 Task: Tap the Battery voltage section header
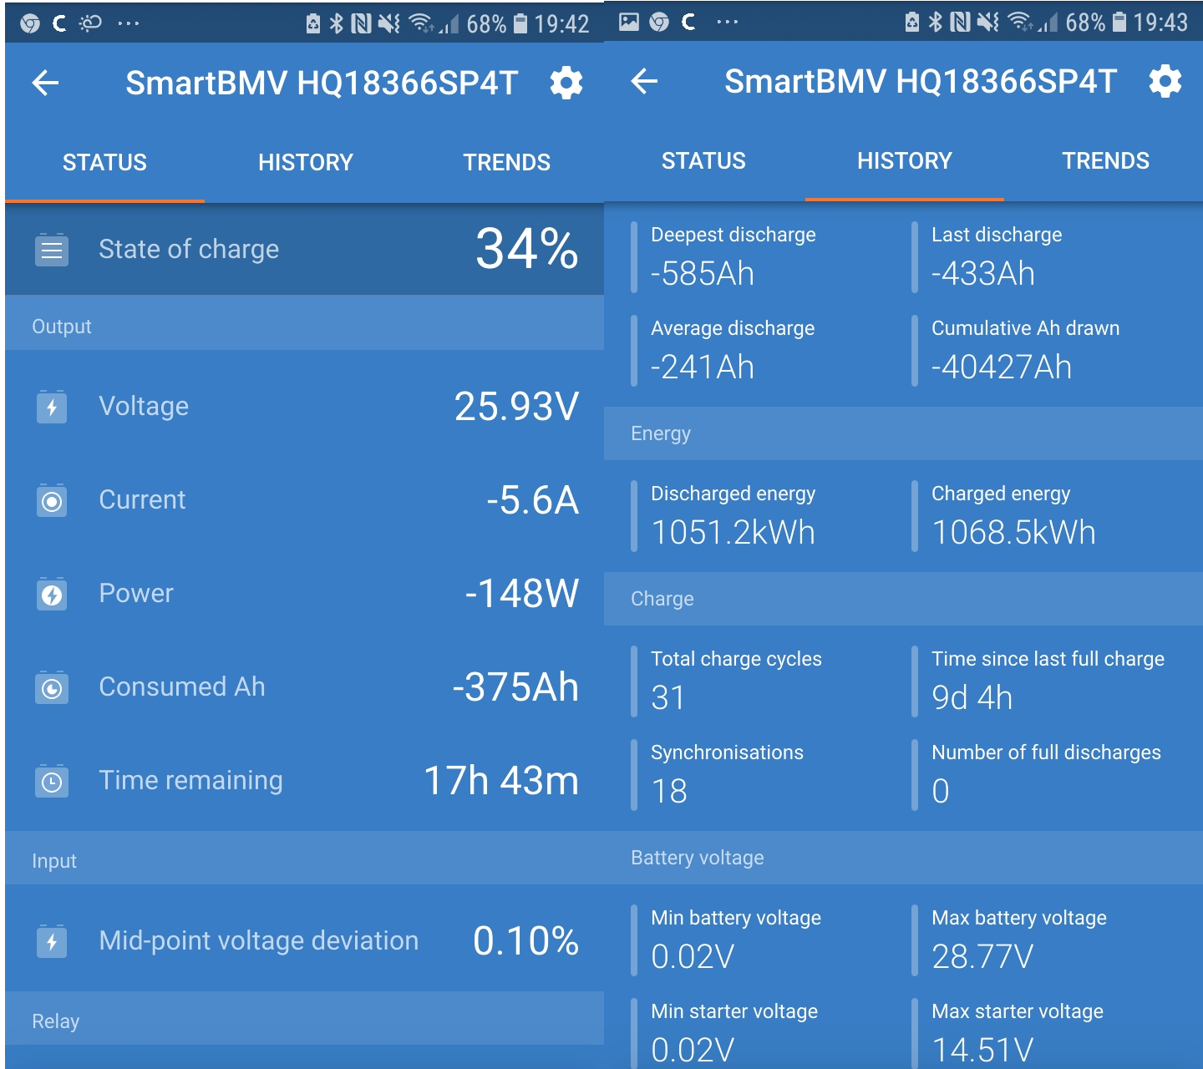[x=903, y=858]
